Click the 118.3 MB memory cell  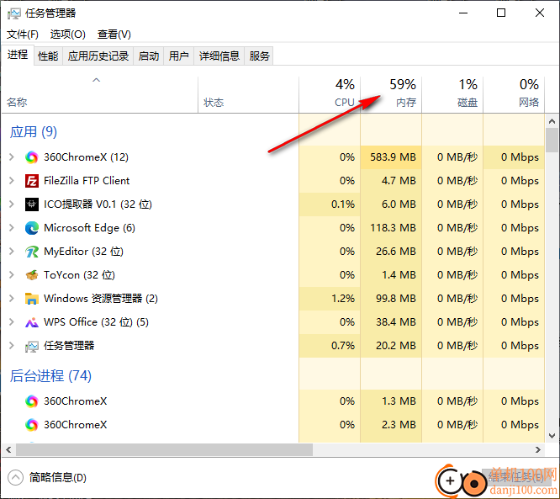[391, 228]
